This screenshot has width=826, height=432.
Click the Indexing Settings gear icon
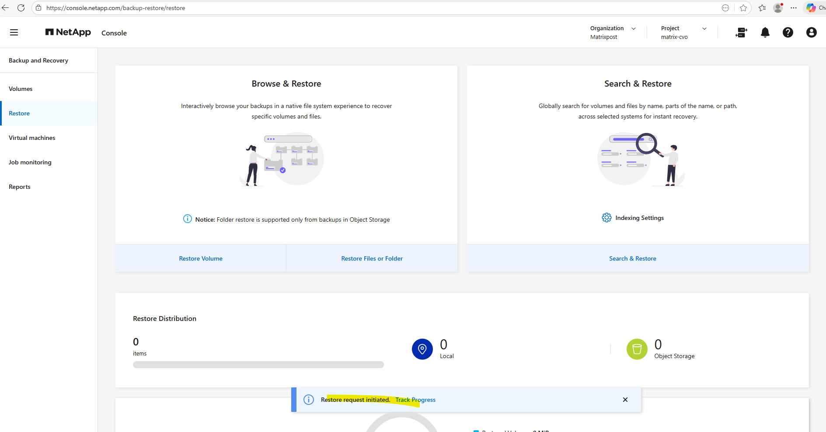tap(606, 218)
